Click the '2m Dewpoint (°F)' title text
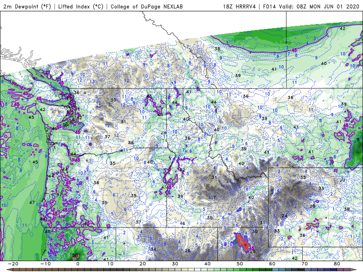 click(27, 6)
